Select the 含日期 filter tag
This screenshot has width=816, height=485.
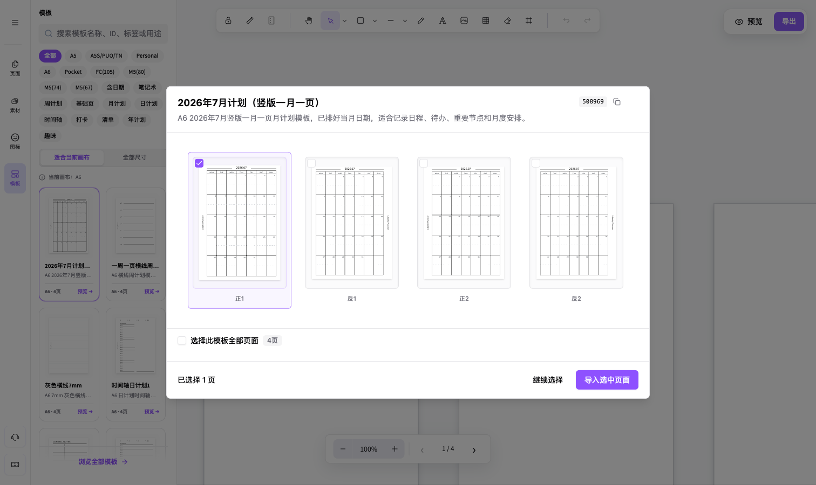click(x=115, y=87)
